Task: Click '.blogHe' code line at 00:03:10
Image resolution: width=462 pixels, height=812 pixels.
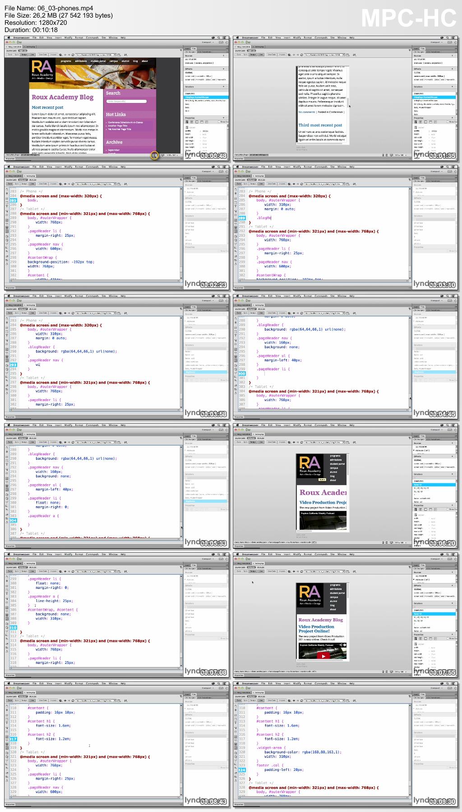Action: tap(264, 218)
